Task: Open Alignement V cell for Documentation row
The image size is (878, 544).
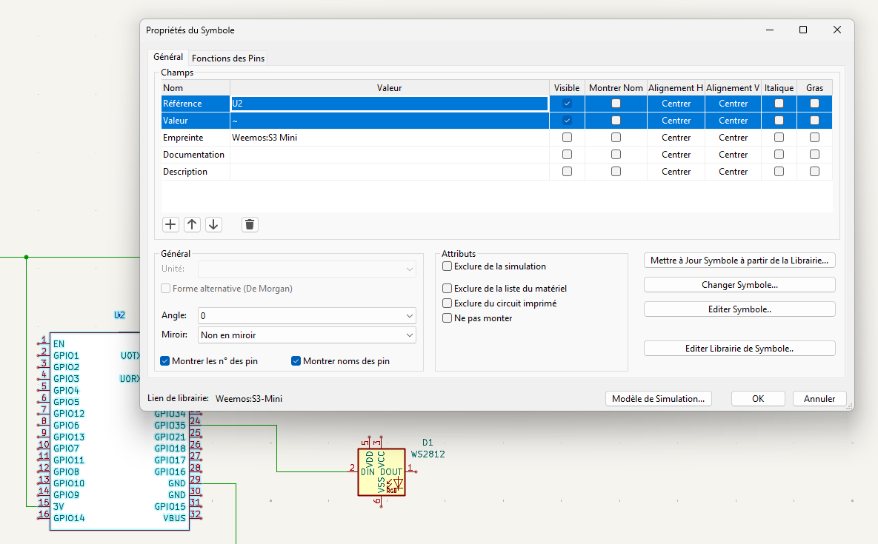Action: (733, 154)
